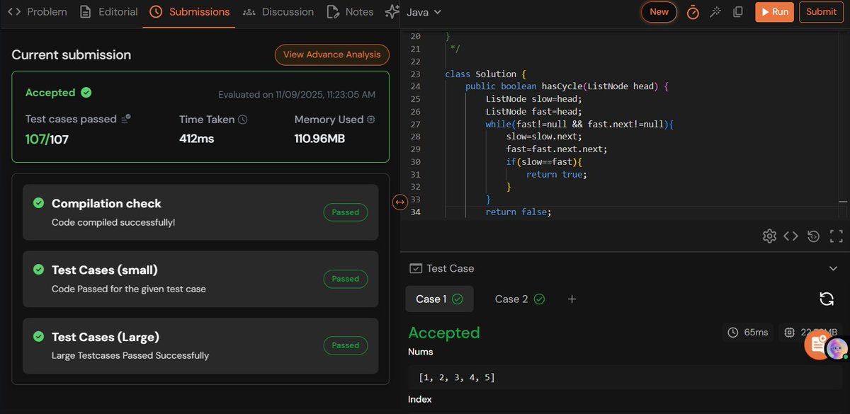This screenshot has width=850, height=414.
Task: Click the code brackets icon
Action: [791, 236]
